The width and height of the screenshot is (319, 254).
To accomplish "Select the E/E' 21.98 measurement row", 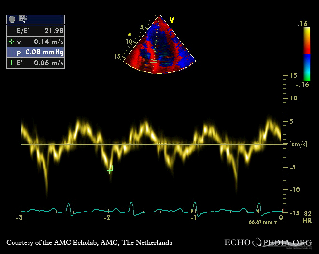I will [x=35, y=30].
